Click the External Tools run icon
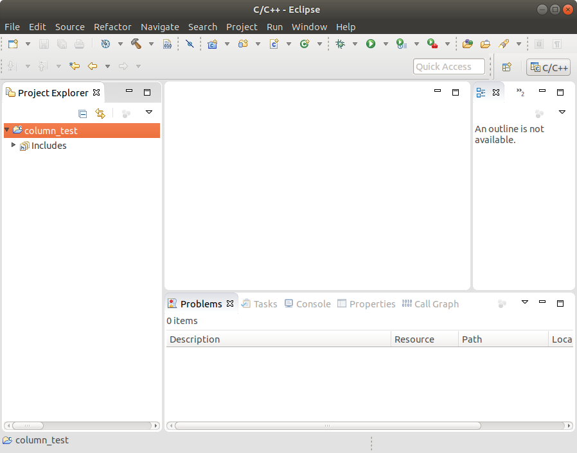Viewport: 577px width, 453px height. 432,44
